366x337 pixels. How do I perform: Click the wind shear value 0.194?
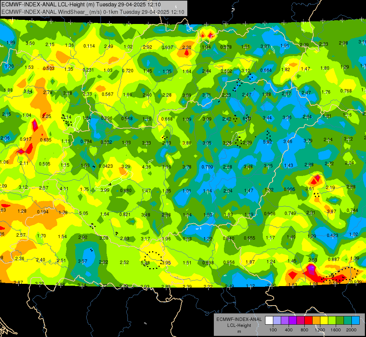(43, 212)
